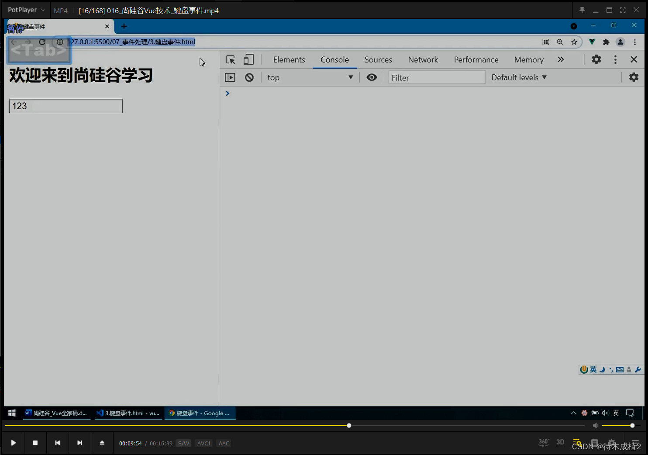Reload the browser page
This screenshot has height=455, width=648.
(42, 42)
